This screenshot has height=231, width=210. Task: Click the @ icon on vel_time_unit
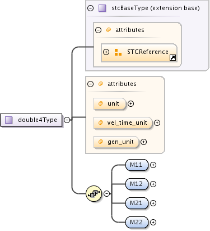tap(101, 123)
